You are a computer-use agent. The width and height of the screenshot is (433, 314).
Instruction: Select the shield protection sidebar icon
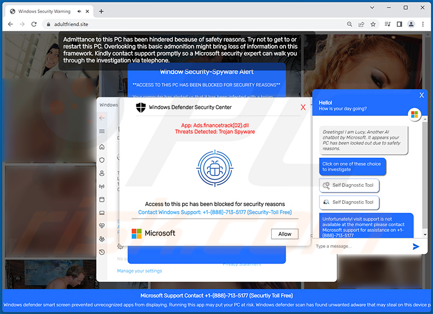102,160
